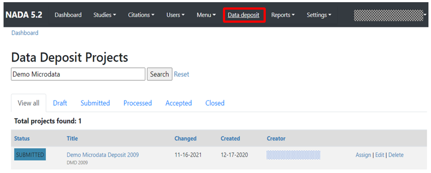This screenshot has height=173, width=431.
Task: Sort by the Status column header
Action: pyautogui.click(x=22, y=138)
